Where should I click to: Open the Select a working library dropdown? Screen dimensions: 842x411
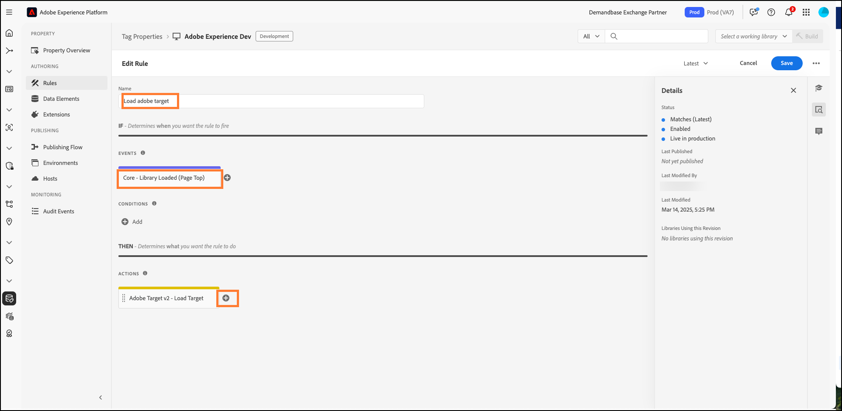[x=753, y=36]
